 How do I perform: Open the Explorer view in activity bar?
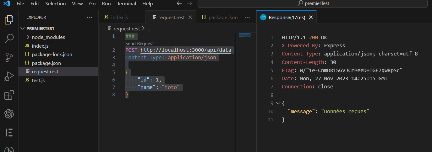tap(9, 20)
